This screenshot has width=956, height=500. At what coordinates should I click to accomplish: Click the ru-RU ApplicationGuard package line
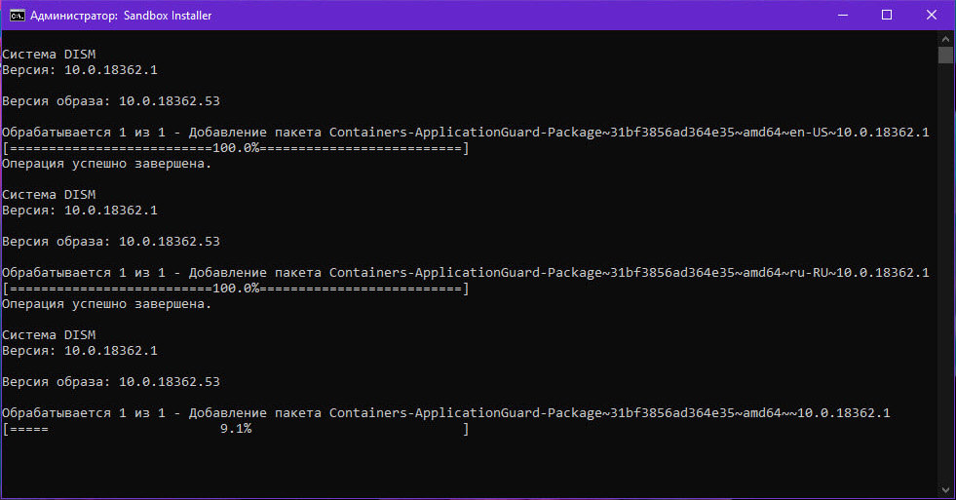(x=466, y=273)
